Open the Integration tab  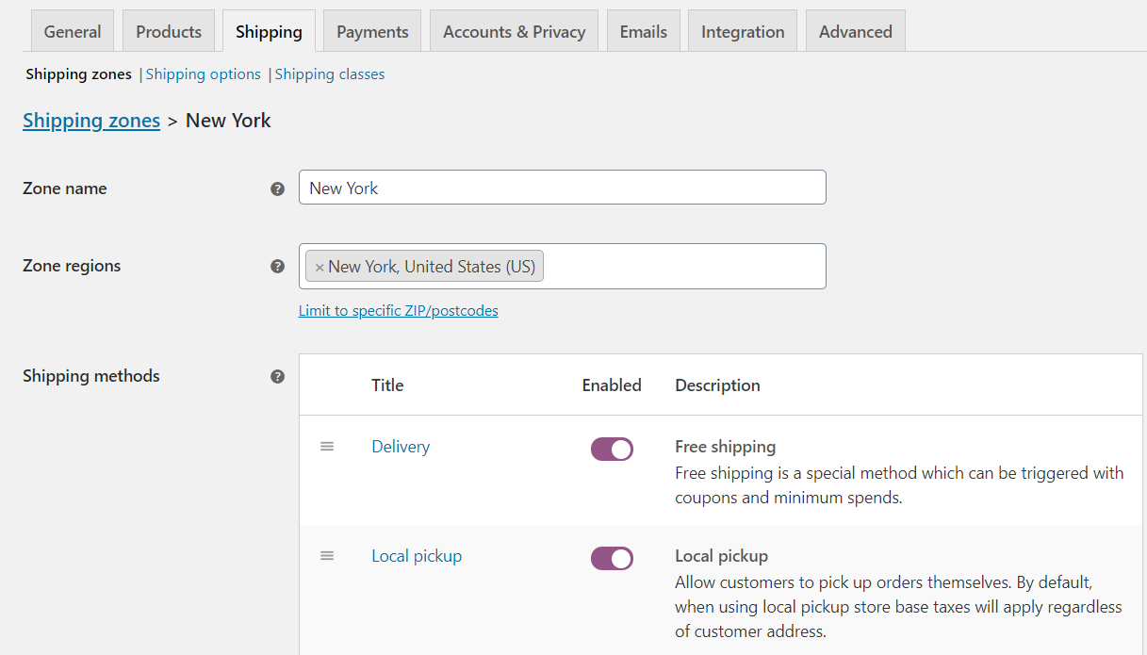[742, 30]
